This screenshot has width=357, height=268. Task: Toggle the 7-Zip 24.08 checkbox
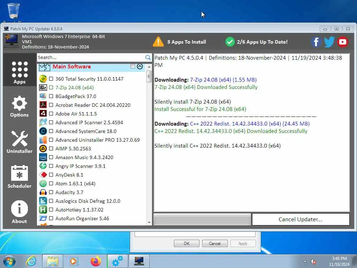coord(51,88)
